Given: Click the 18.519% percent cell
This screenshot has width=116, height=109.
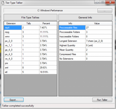Looking at the screenshot, I should click(48, 72).
